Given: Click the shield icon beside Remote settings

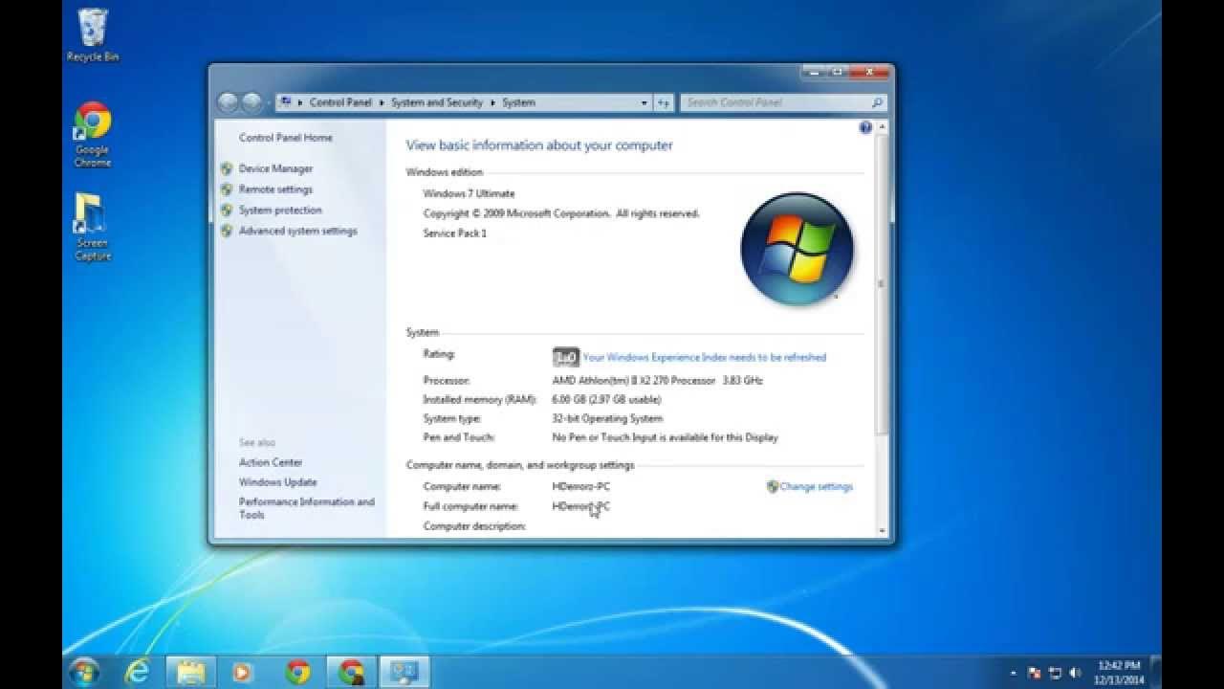Looking at the screenshot, I should (227, 189).
